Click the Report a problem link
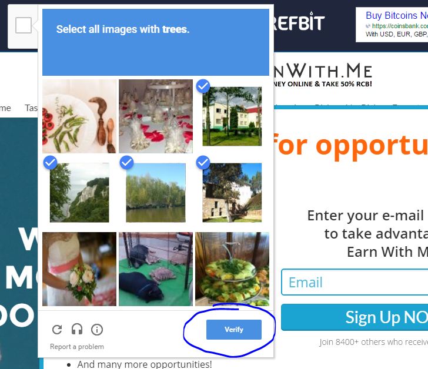Screen dimensions: 428x369 [x=77, y=347]
